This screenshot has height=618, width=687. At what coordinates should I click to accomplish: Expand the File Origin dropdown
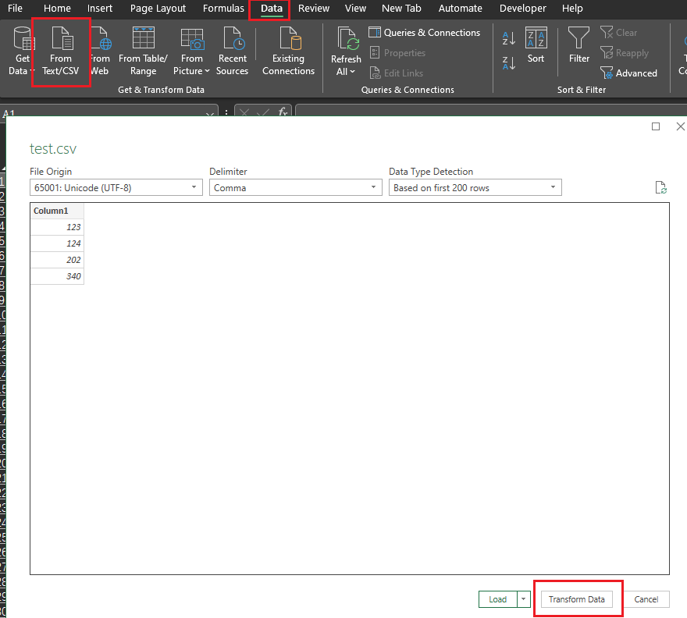194,188
